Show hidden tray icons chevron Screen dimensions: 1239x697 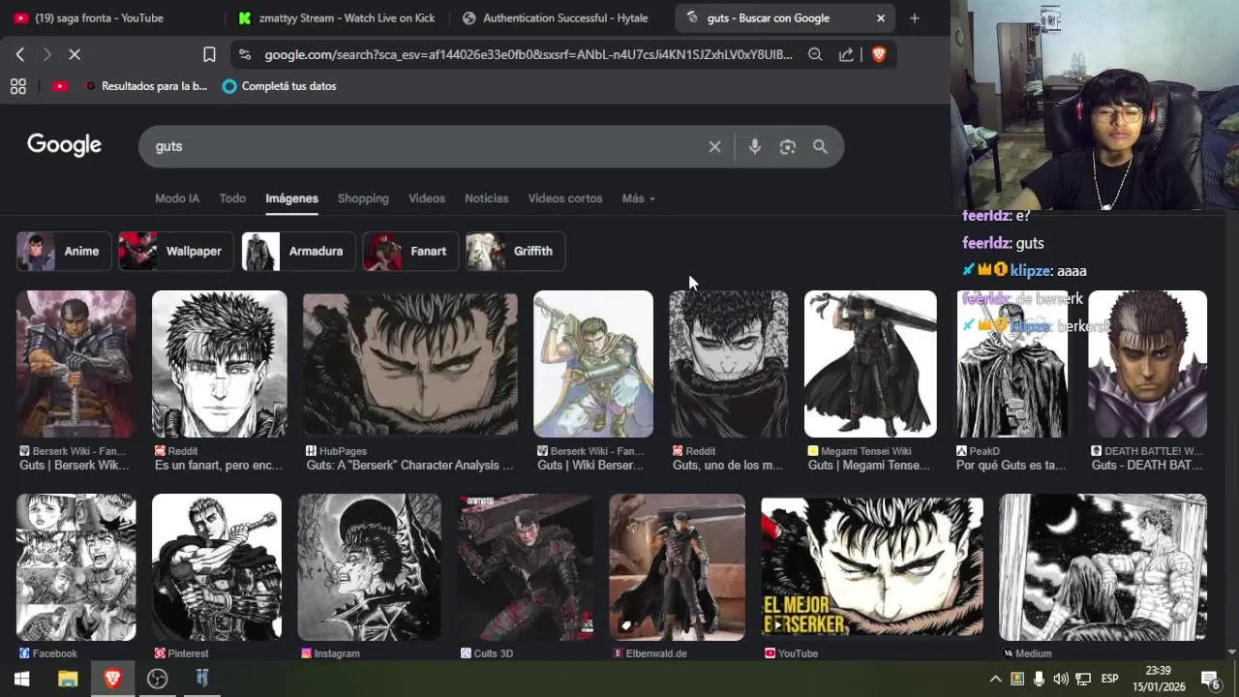pos(995,679)
